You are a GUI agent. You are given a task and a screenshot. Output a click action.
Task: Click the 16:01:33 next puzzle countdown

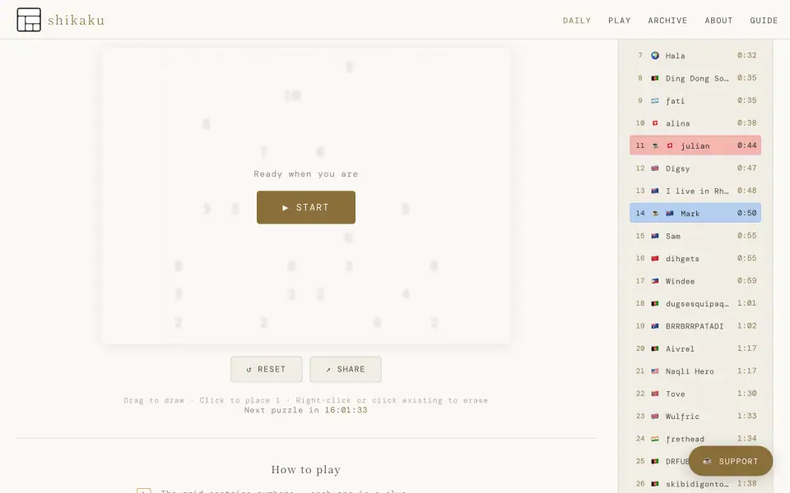(x=346, y=410)
